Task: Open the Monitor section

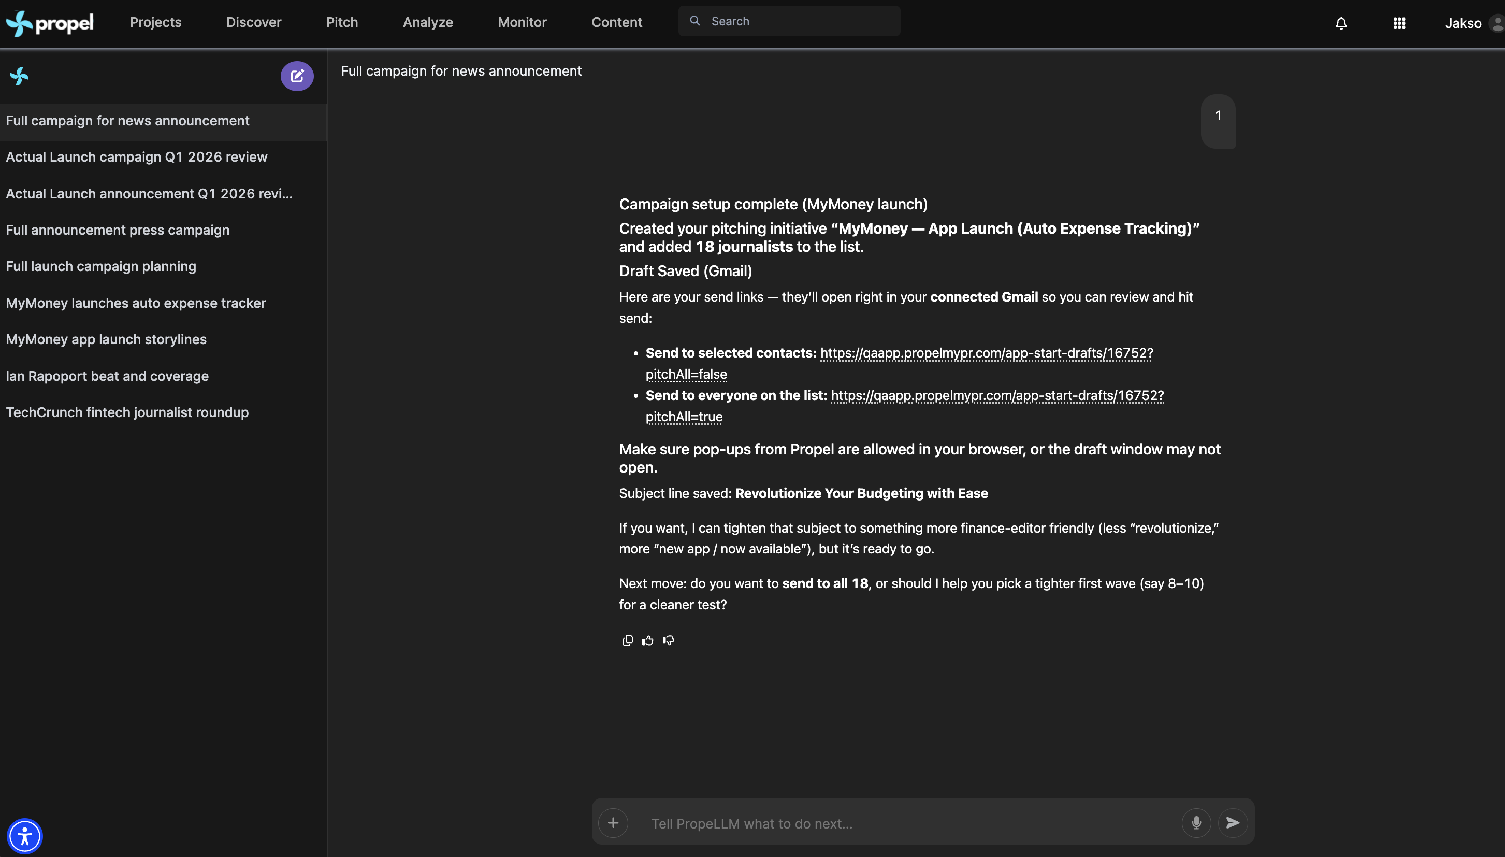Action: (522, 22)
